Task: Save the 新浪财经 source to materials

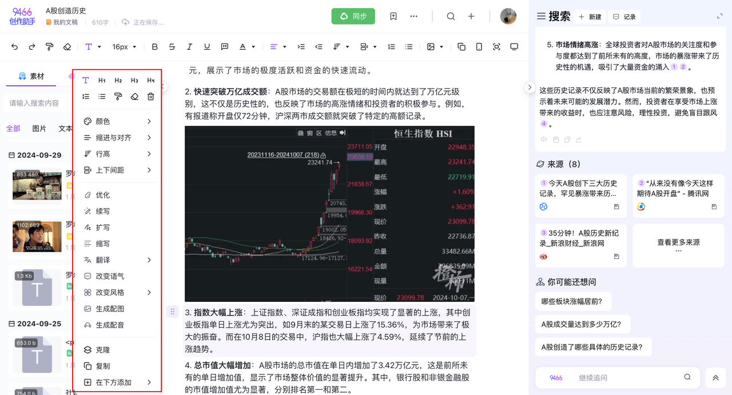Action: [616, 257]
